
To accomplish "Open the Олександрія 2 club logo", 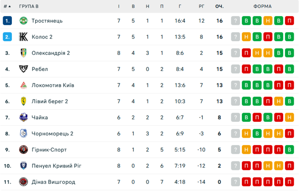I will point(23,53).
